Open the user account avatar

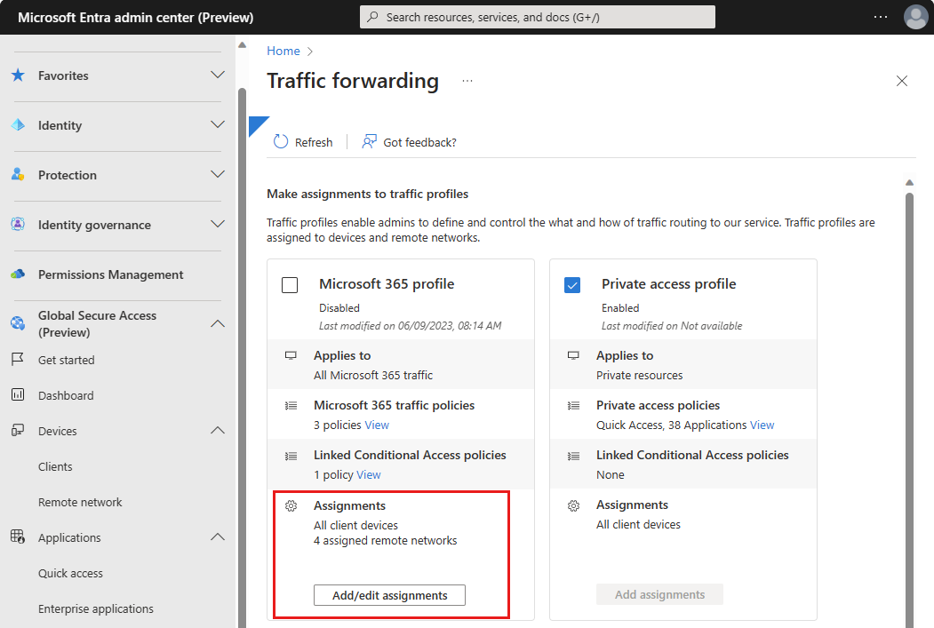[915, 17]
